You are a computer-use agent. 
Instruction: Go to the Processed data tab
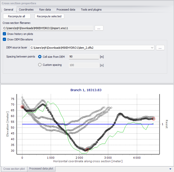[x=66, y=10]
